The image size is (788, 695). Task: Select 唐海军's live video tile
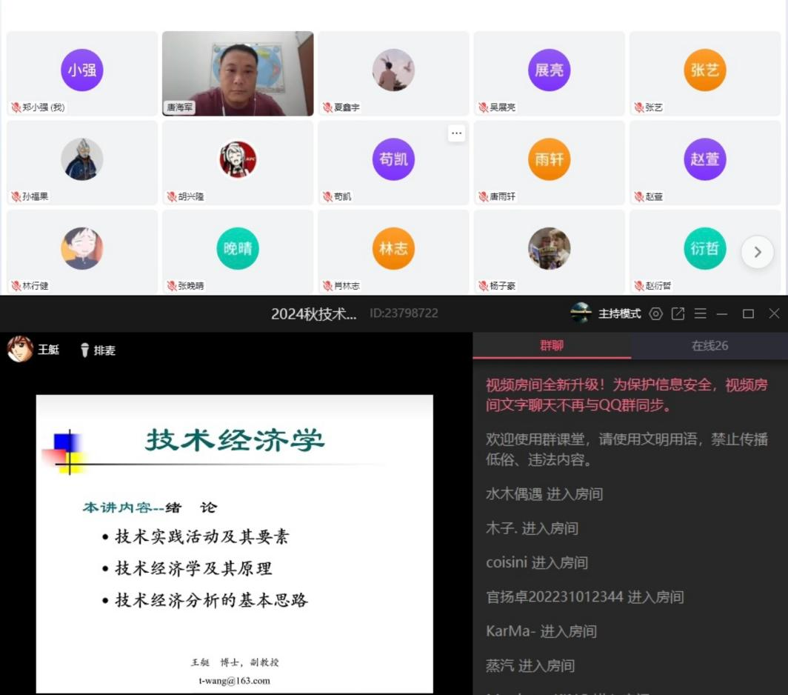tap(238, 73)
